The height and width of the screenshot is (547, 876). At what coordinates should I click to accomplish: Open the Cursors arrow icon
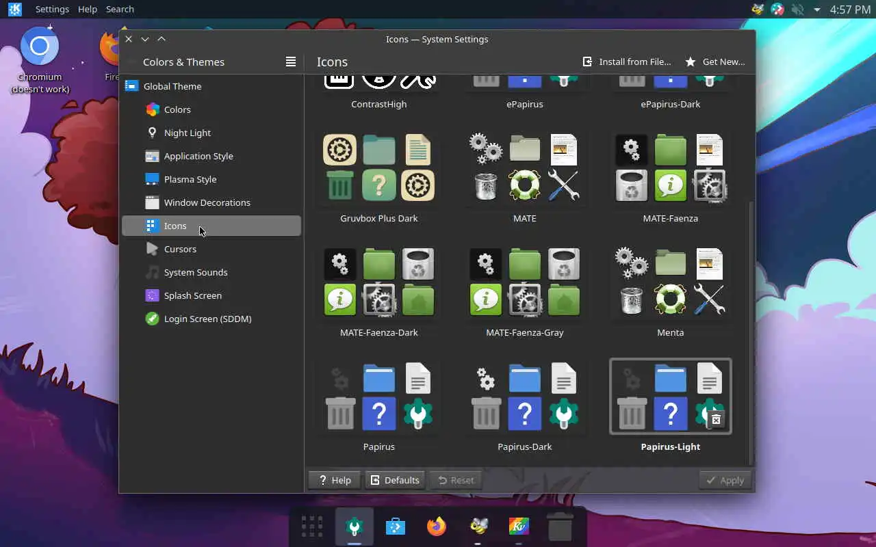point(153,249)
